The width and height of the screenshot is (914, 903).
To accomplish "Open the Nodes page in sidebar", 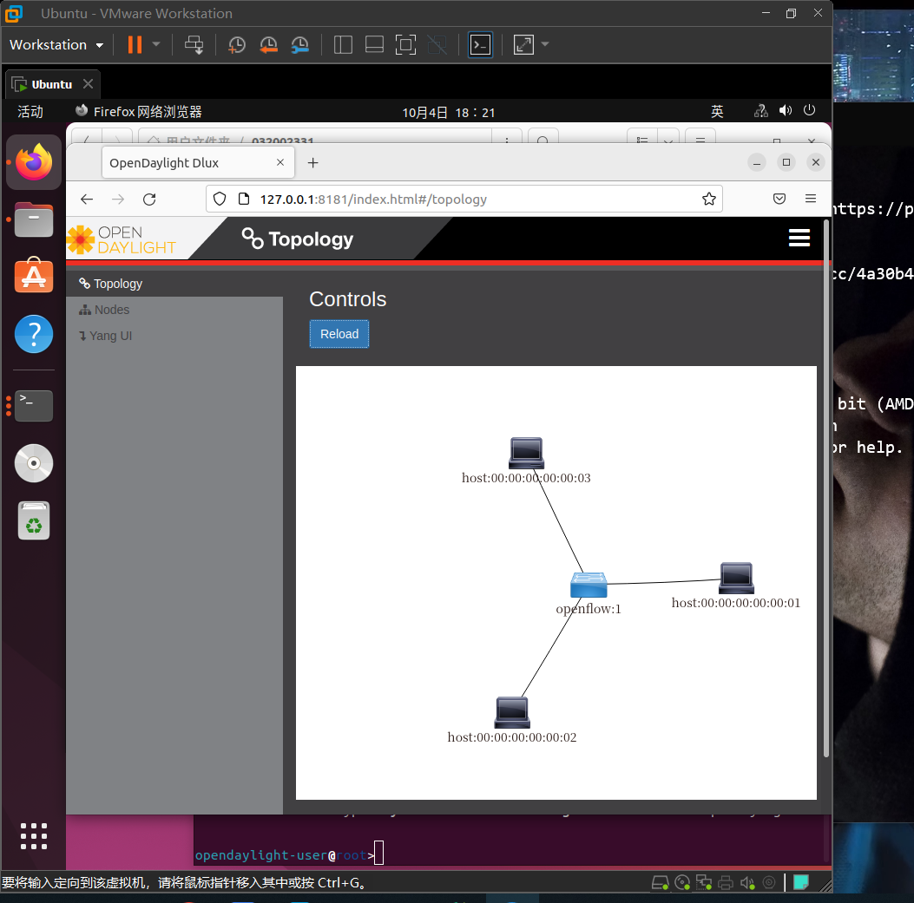I will pyautogui.click(x=104, y=310).
